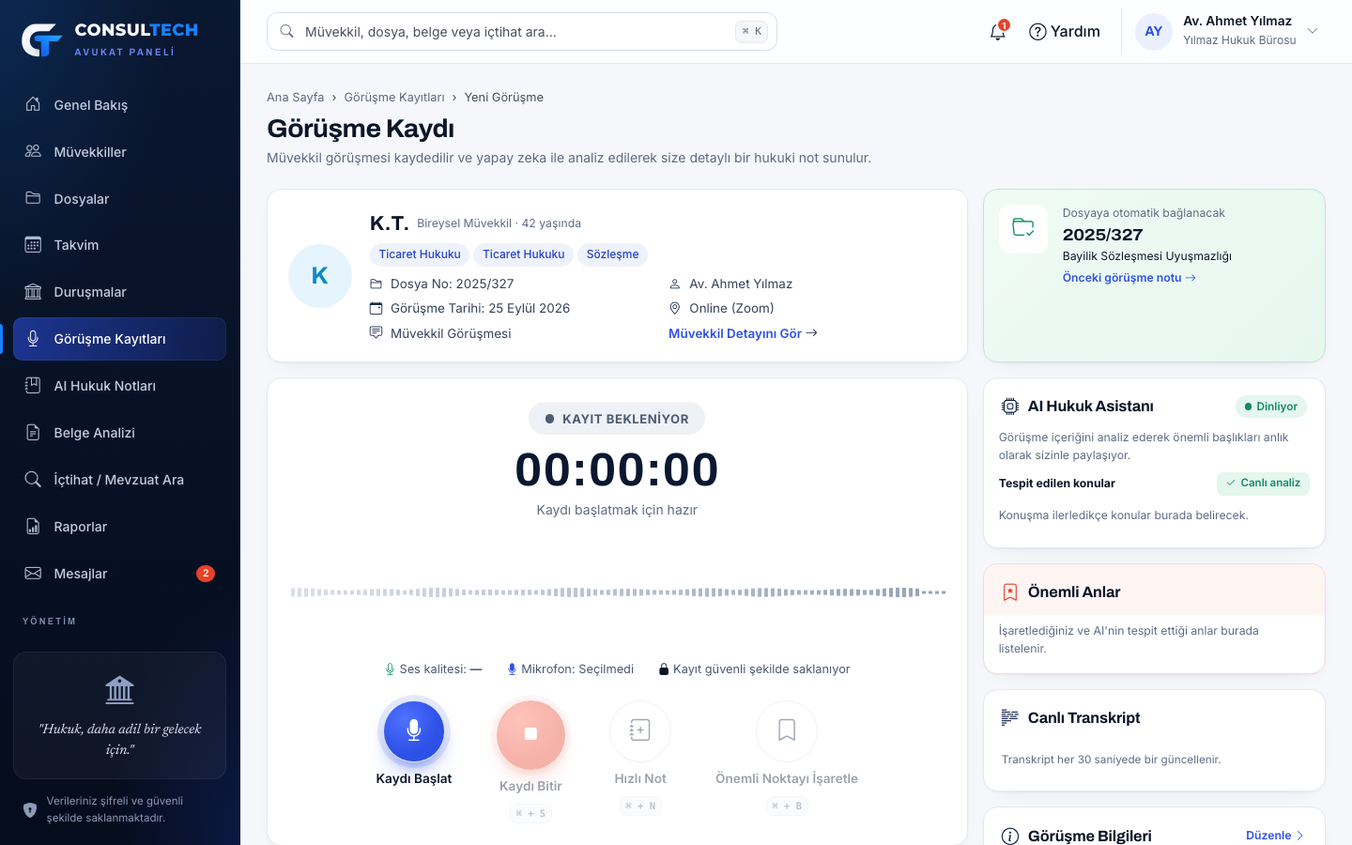1352x845 pixels.
Task: Click Ses kalitesi indicator
Action: click(x=433, y=669)
